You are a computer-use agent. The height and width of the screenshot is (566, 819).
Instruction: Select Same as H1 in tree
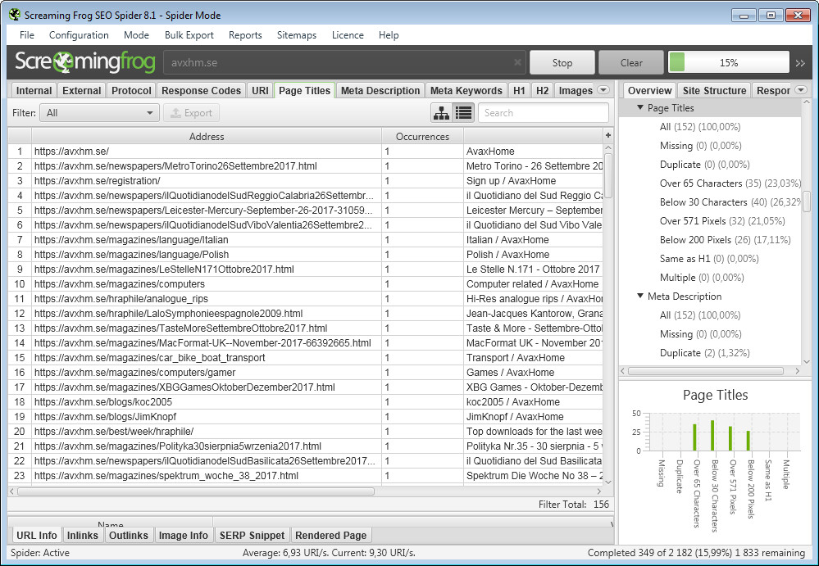pyautogui.click(x=709, y=258)
